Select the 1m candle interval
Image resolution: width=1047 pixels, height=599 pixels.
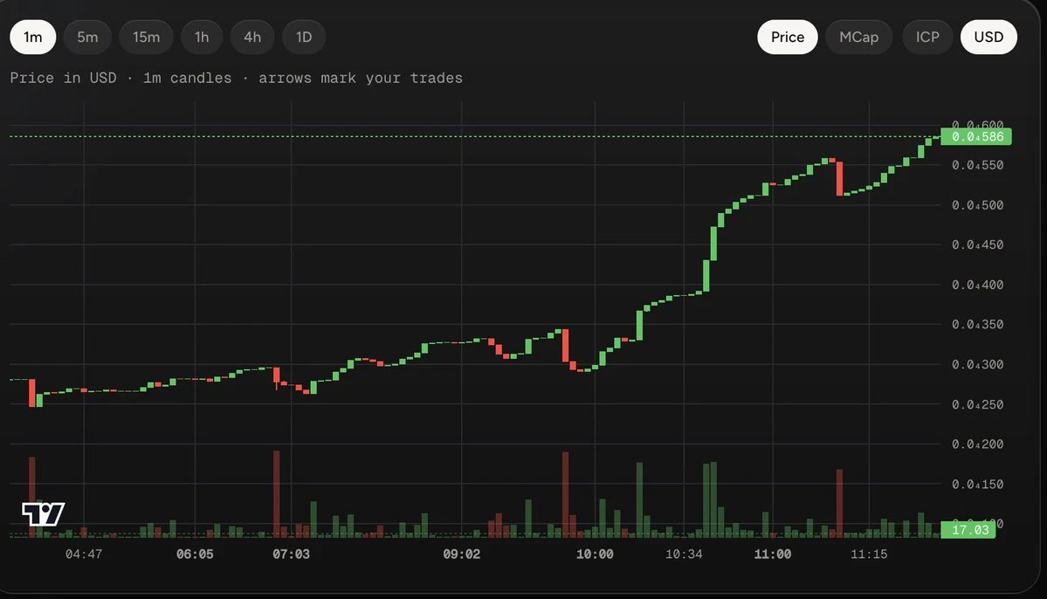point(32,37)
